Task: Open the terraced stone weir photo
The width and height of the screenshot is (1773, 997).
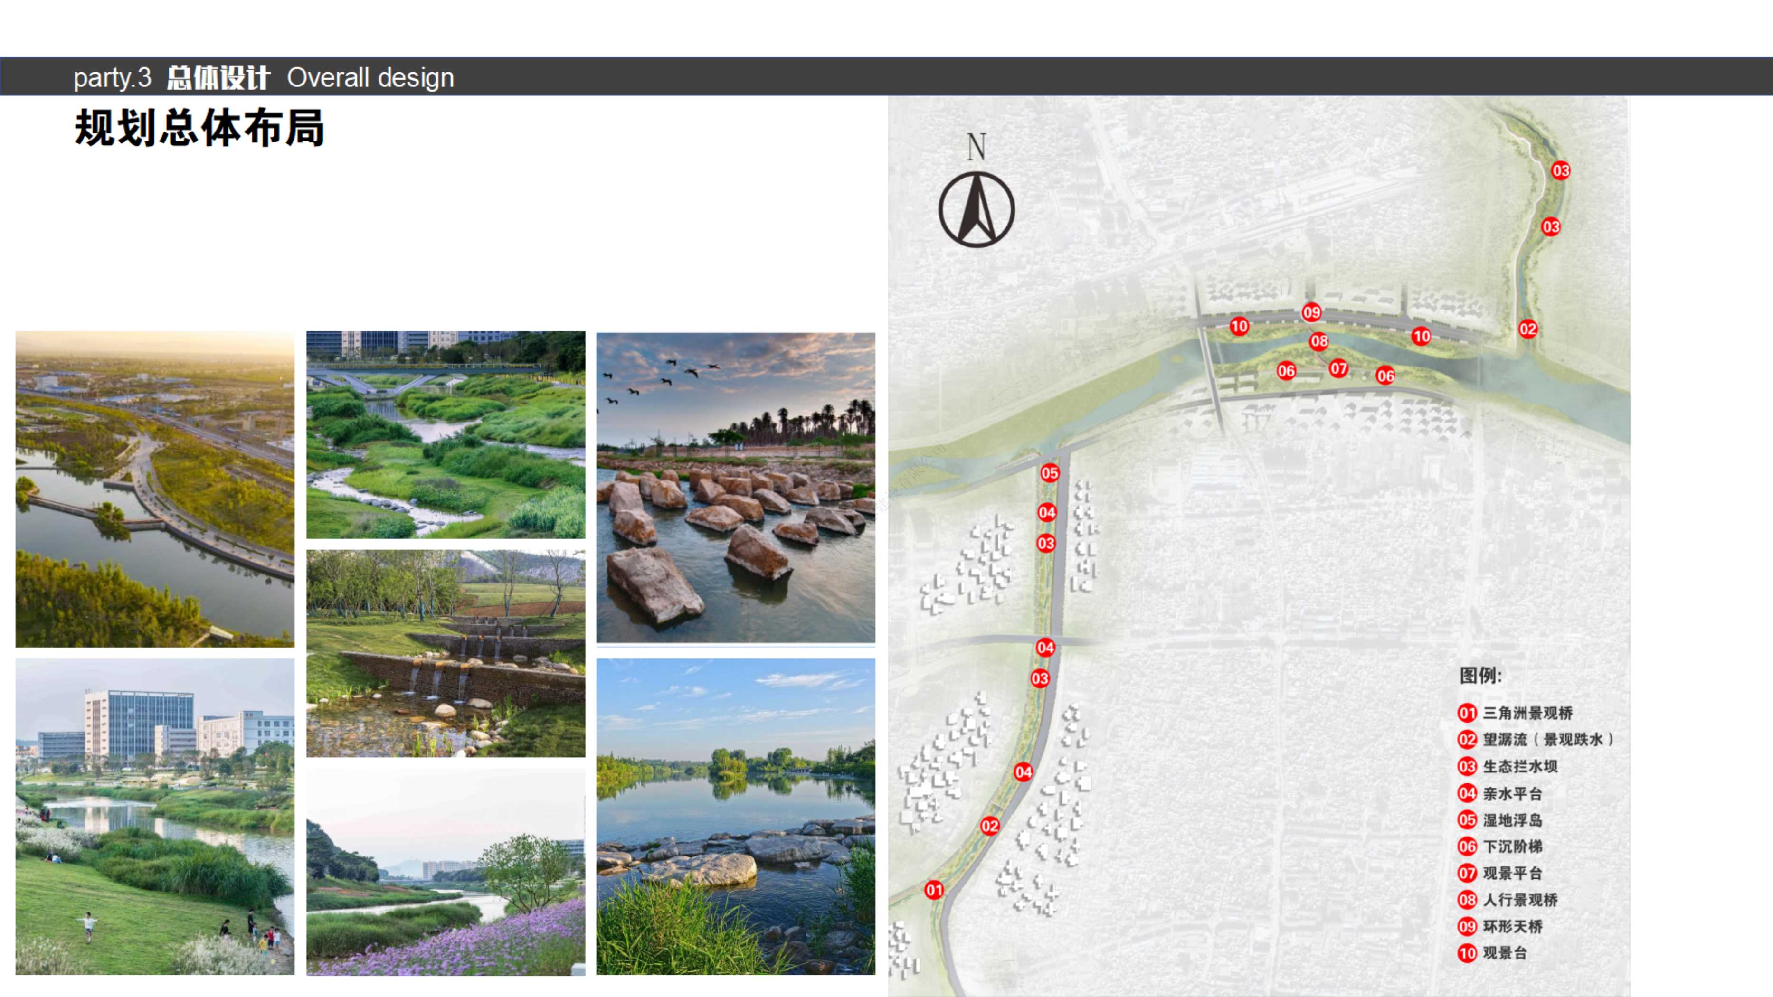Action: pos(446,654)
